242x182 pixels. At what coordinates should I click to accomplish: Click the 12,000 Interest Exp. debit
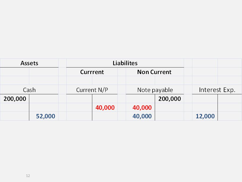[x=205, y=116]
